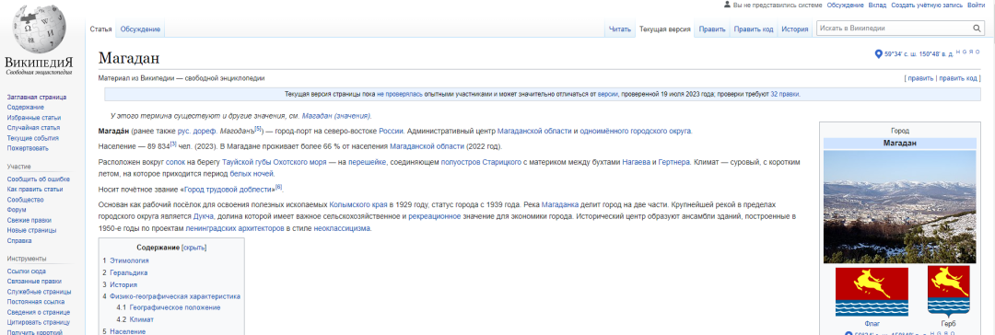995x335 pixels.
Task: Open Свежие правки sidebar link
Action: pyautogui.click(x=29, y=220)
